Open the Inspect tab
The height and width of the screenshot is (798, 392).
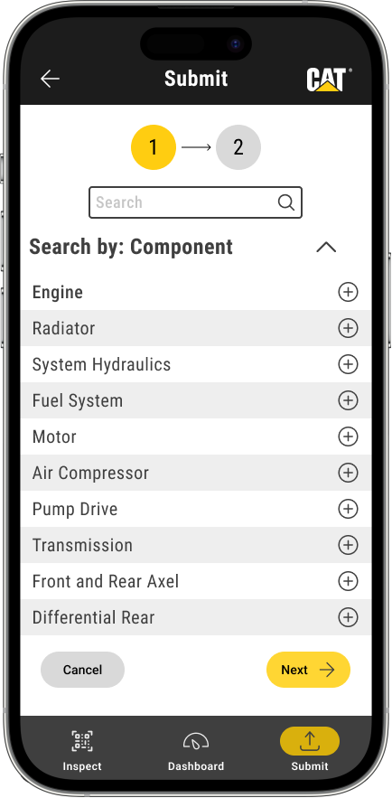[x=82, y=751]
